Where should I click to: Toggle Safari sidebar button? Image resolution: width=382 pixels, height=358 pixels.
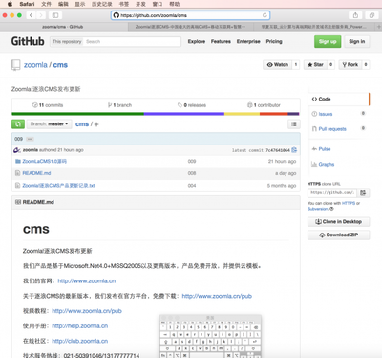click(55, 15)
